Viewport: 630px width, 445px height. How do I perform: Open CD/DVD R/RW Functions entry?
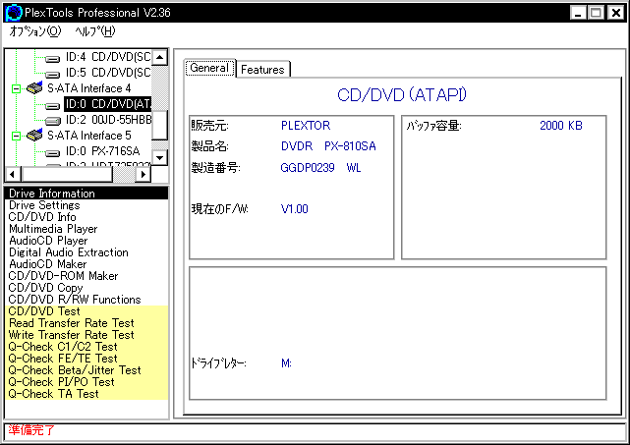click(86, 300)
